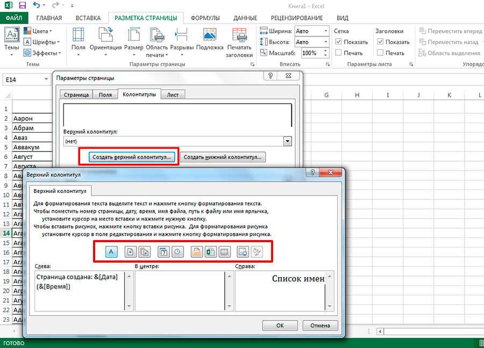484x348 pixels.
Task: Click the В центре header text field
Action: pos(183,291)
